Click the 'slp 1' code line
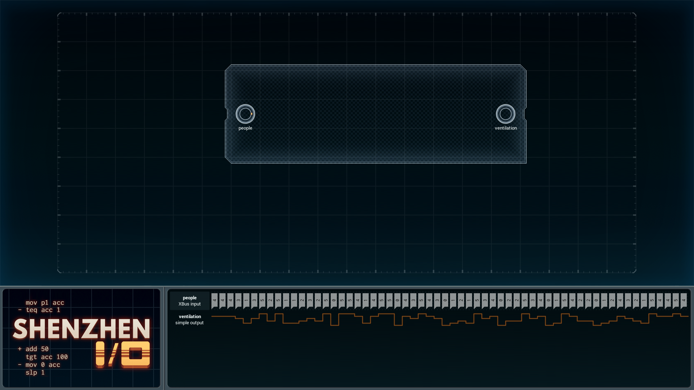 (x=35, y=372)
